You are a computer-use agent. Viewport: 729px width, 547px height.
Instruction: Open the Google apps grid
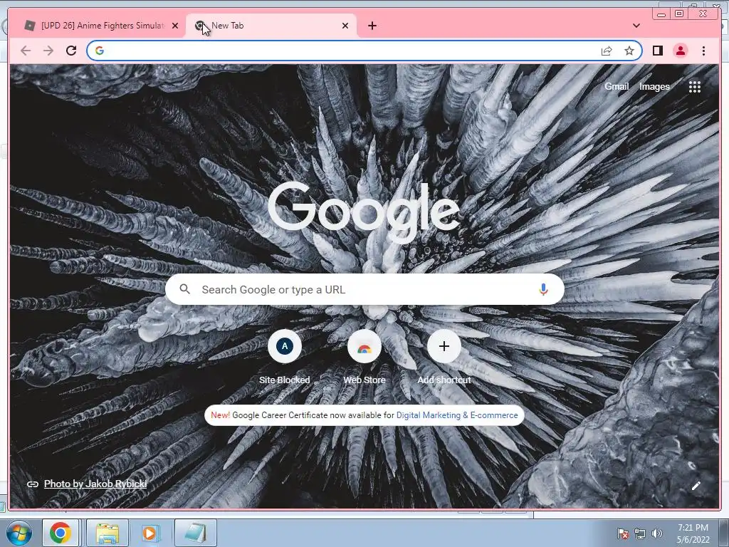pyautogui.click(x=695, y=87)
